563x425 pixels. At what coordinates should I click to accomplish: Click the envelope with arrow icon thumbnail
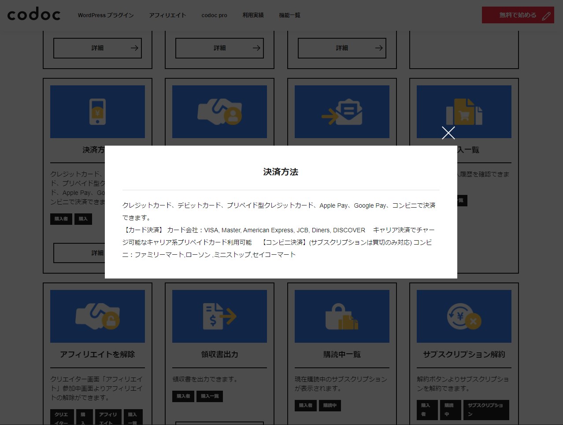click(x=342, y=112)
